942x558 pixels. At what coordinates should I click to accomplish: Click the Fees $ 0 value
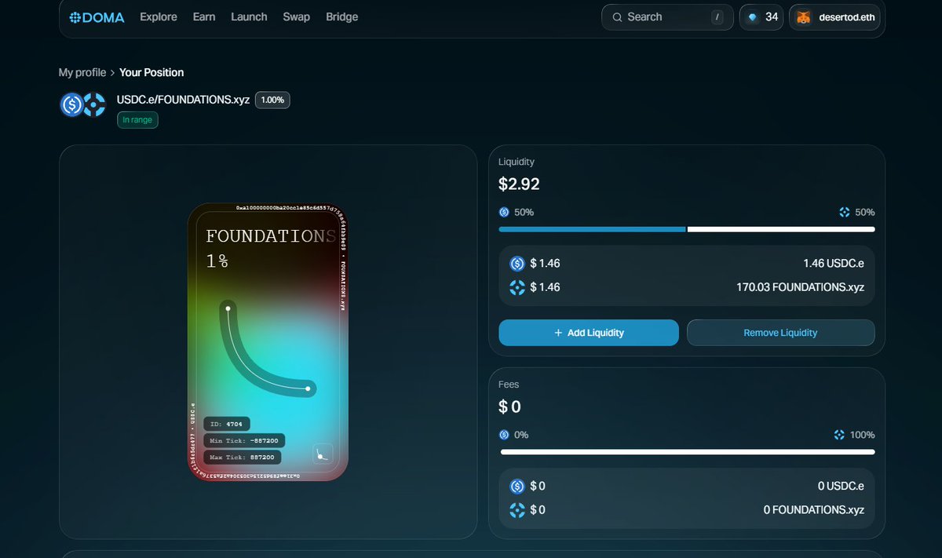(x=509, y=407)
